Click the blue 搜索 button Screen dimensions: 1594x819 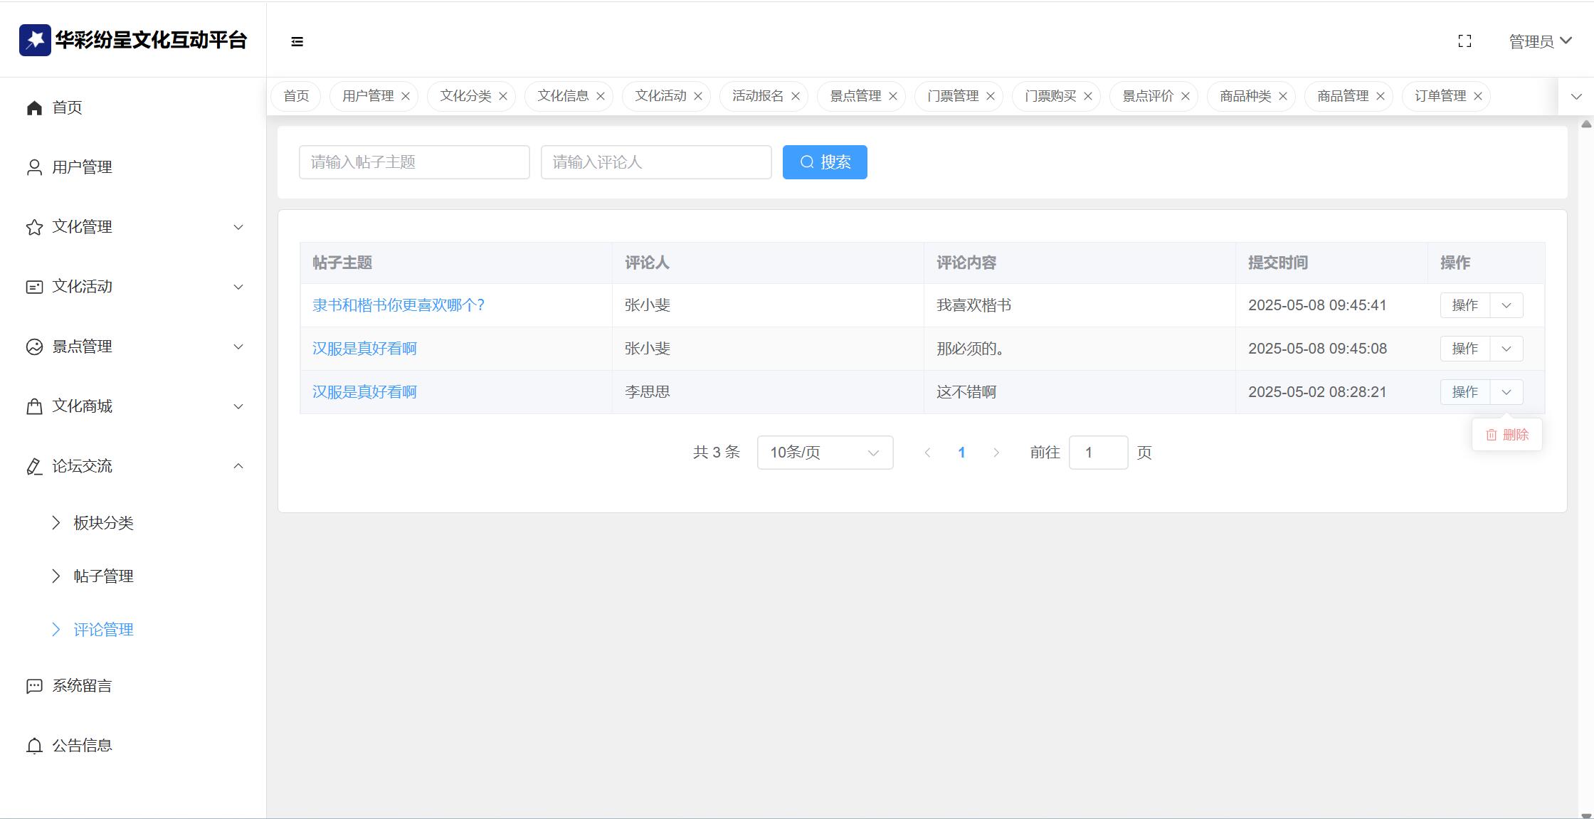[825, 162]
